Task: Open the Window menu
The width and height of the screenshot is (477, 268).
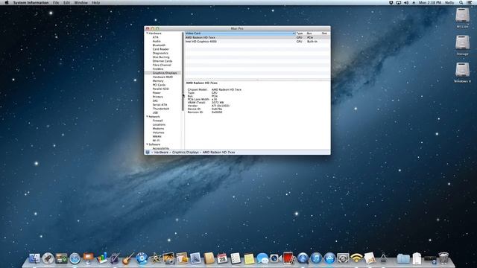Action: pyautogui.click(x=81, y=3)
